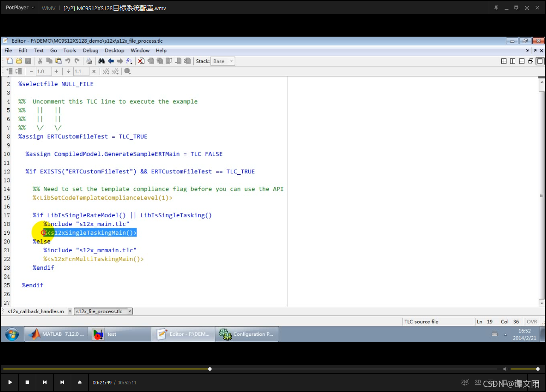Open the cell mode info dropdown icon

pos(127,71)
